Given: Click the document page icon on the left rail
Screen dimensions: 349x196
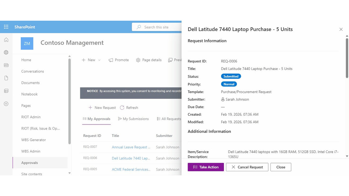Looking at the screenshot, I should [x=6, y=78].
